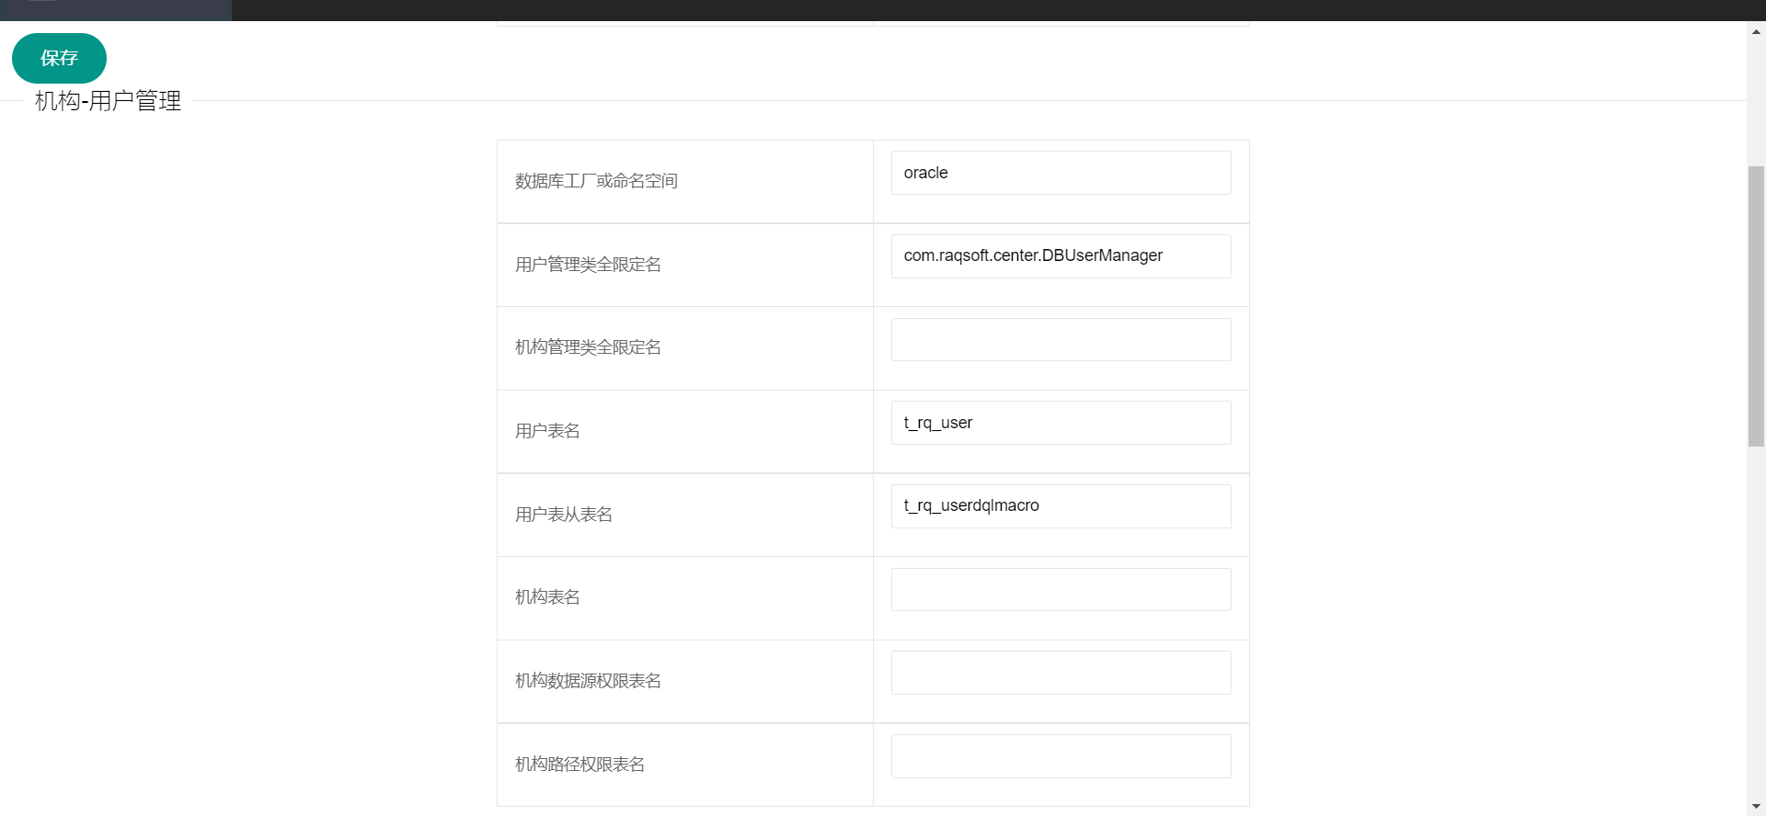Screen dimensions: 1766x816
Task: Focus the empty 机构表名 input field
Action: (1061, 589)
